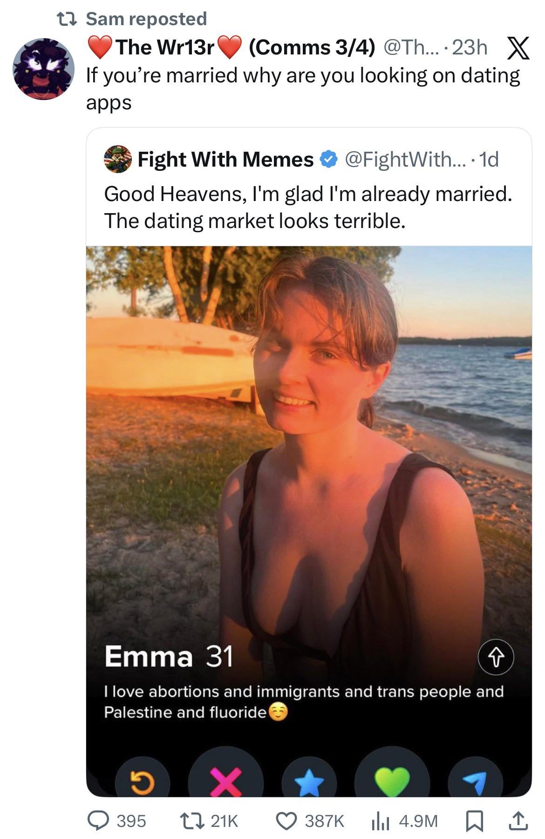Image resolution: width=545 pixels, height=839 pixels.
Task: Tap the share upload icon
Action: [x=516, y=821]
